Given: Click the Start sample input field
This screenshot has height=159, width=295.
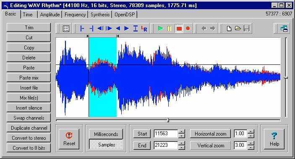Looking at the screenshot, I should 166,134.
